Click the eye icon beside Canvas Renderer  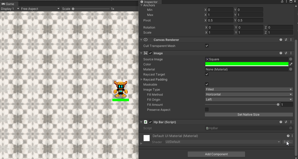click(x=146, y=40)
